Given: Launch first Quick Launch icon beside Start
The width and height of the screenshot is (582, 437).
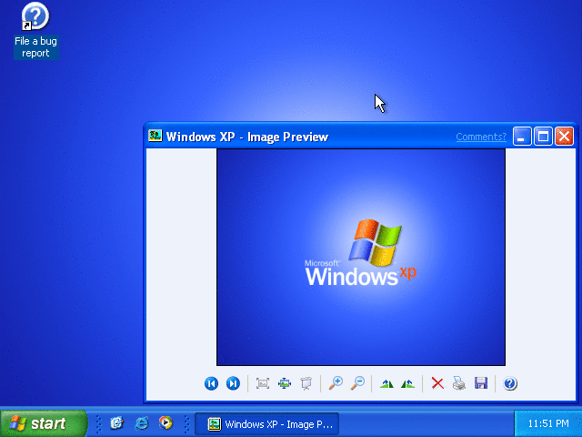Looking at the screenshot, I should click(x=116, y=422).
